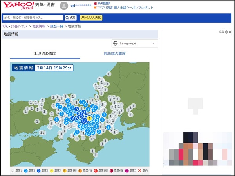Close the ad with the X button
The width and height of the screenshot is (235, 176).
click(x=230, y=32)
